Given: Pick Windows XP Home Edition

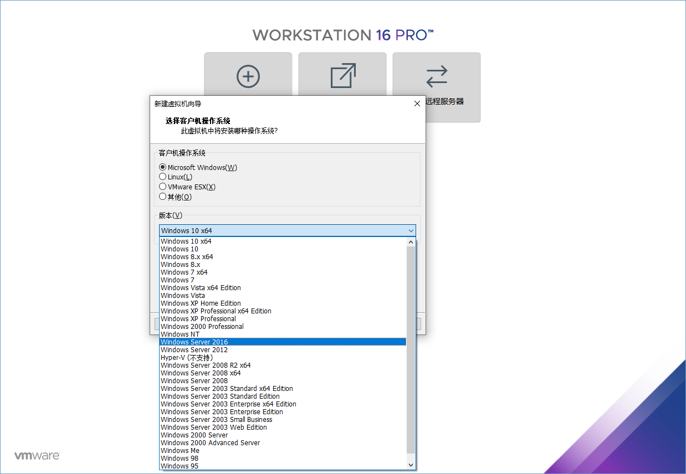Looking at the screenshot, I should 283,303.
